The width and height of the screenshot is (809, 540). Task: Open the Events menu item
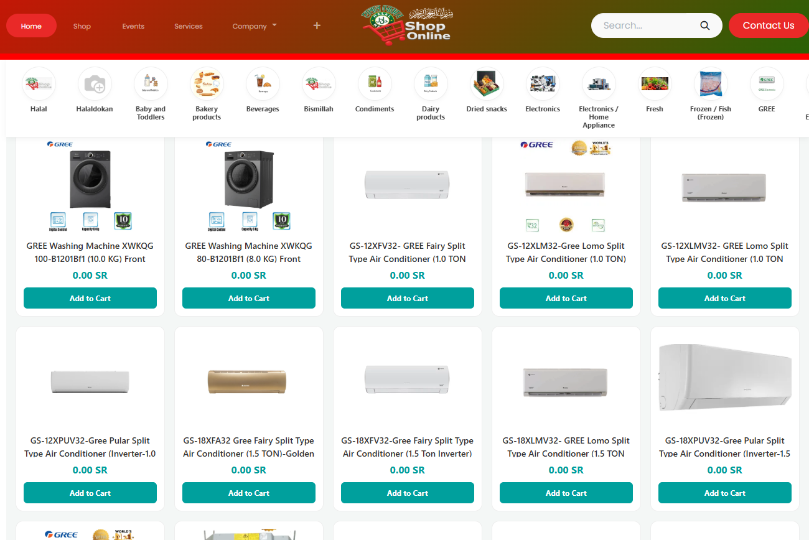point(133,26)
